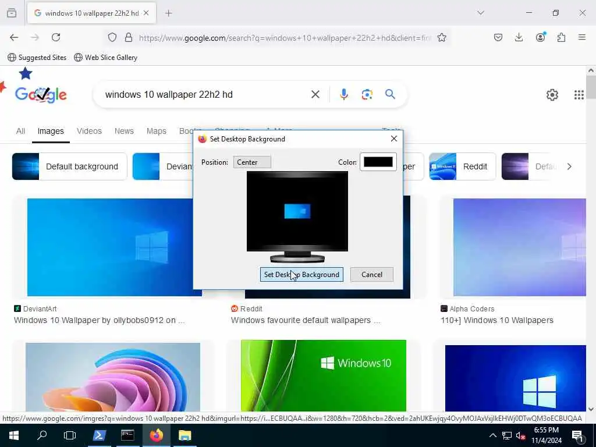Click the green Windows 10 wallpaper thumbnail
The image size is (596, 447).
click(324, 375)
